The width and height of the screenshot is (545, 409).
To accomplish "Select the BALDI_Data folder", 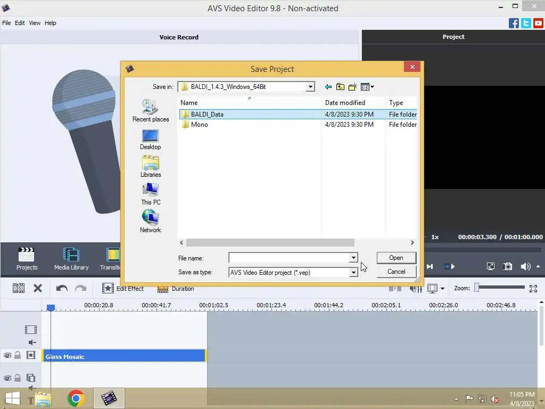I will [298, 114].
